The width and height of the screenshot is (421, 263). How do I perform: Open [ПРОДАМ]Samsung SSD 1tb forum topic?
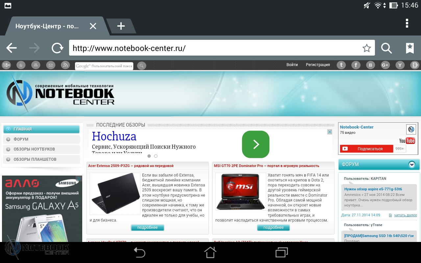(379, 236)
